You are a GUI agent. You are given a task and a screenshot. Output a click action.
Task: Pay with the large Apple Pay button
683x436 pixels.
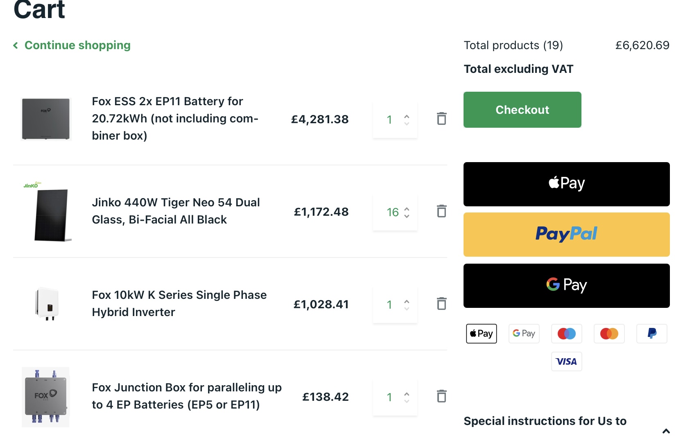(566, 184)
